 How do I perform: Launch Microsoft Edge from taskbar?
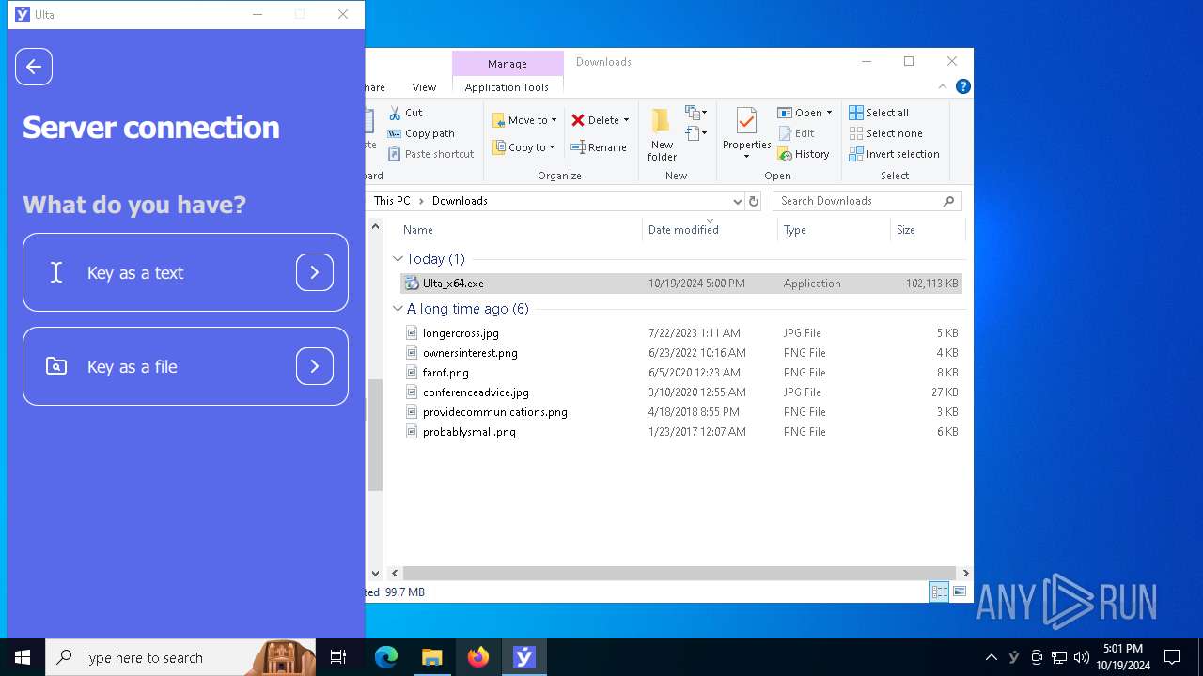(x=386, y=657)
